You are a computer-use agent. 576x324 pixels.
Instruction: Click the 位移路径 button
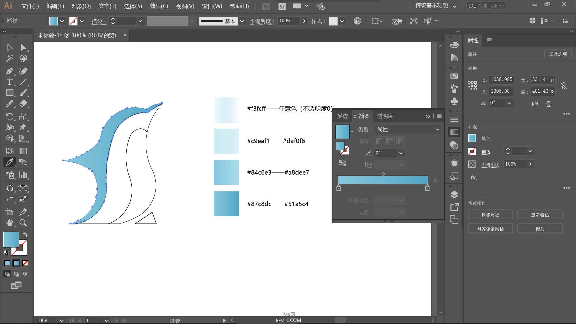click(490, 215)
